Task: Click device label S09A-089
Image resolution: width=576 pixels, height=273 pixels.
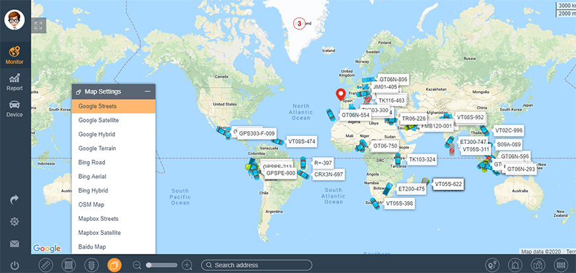Action: [509, 144]
